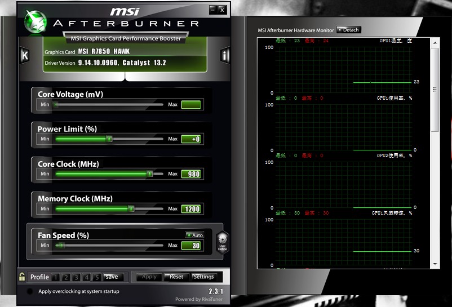Open the information i icon
This screenshot has height=307, width=452.
225,55
